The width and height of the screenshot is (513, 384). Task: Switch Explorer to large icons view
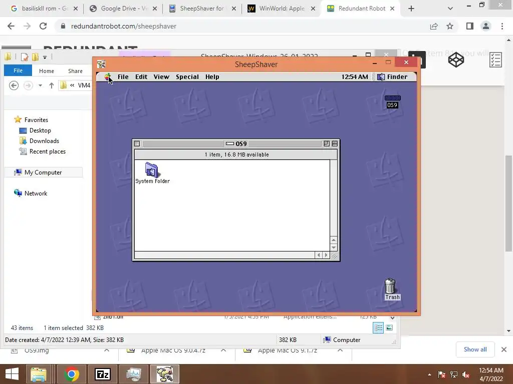[389, 328]
